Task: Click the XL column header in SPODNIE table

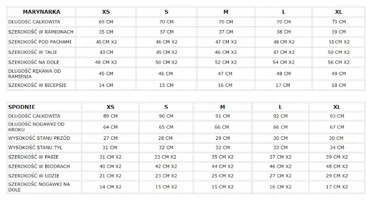Action: click(x=337, y=107)
